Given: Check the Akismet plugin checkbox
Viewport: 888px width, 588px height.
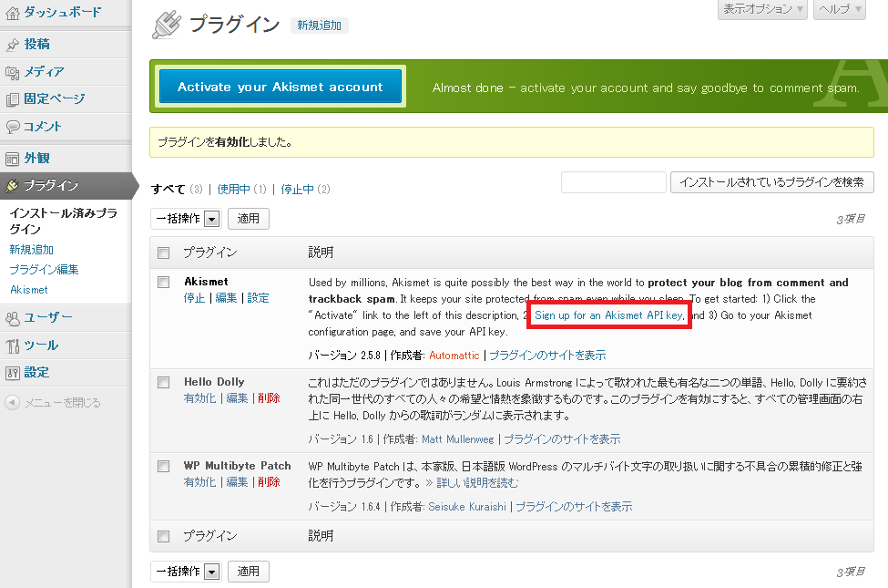Looking at the screenshot, I should tap(164, 282).
